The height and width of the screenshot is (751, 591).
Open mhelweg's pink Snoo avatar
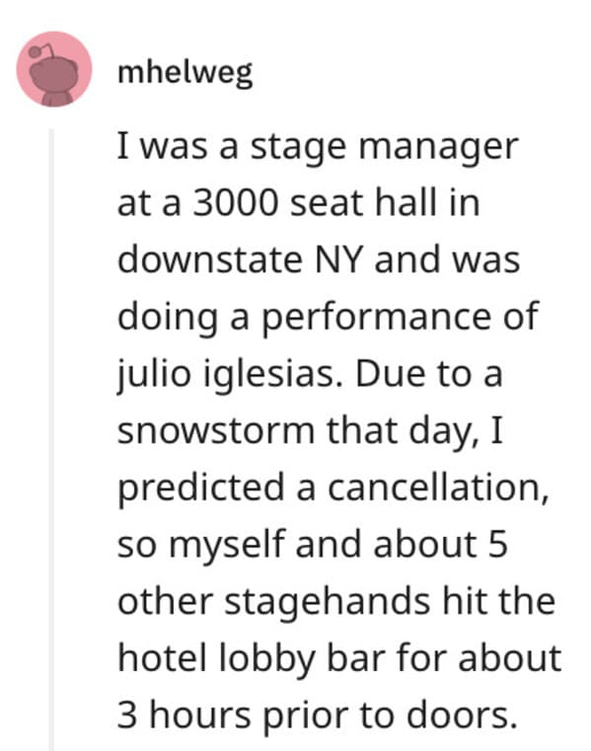(x=54, y=69)
